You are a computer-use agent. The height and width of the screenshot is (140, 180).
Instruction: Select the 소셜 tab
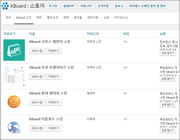[x=106, y=17]
